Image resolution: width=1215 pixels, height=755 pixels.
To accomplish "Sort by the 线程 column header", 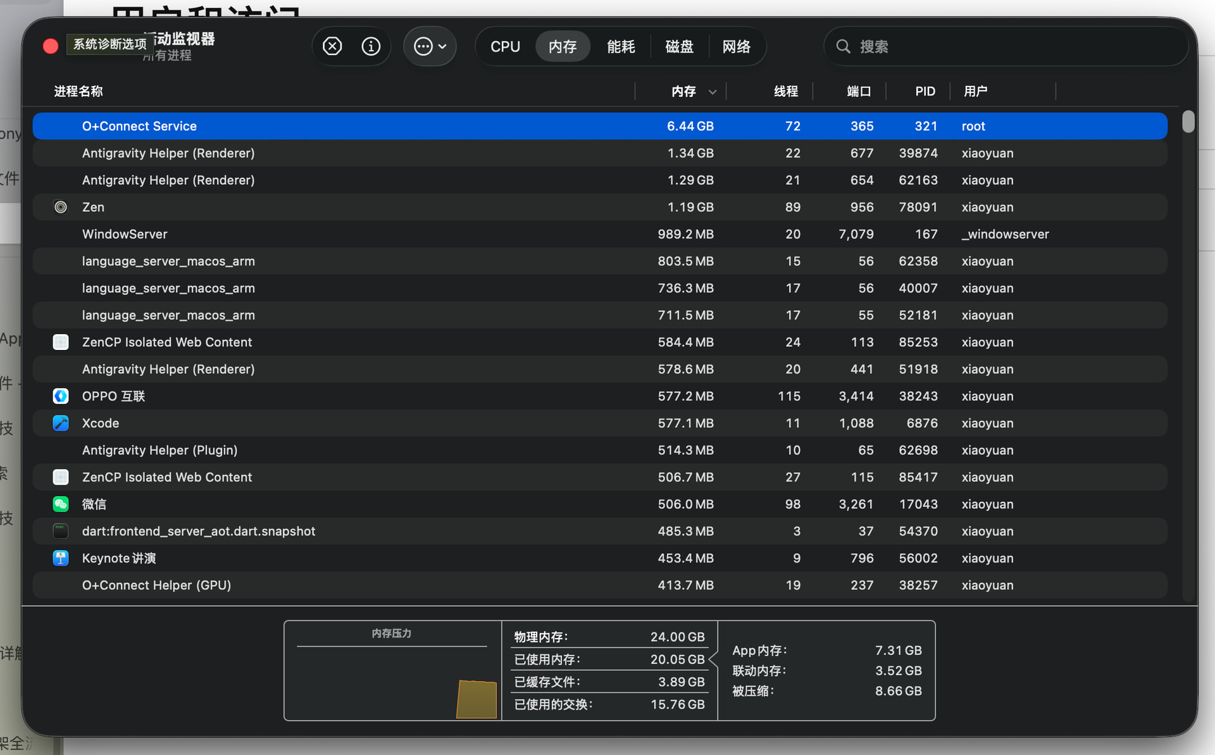I will [785, 91].
